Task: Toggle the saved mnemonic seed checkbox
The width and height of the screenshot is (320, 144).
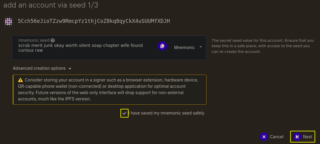Action: (x=124, y=113)
